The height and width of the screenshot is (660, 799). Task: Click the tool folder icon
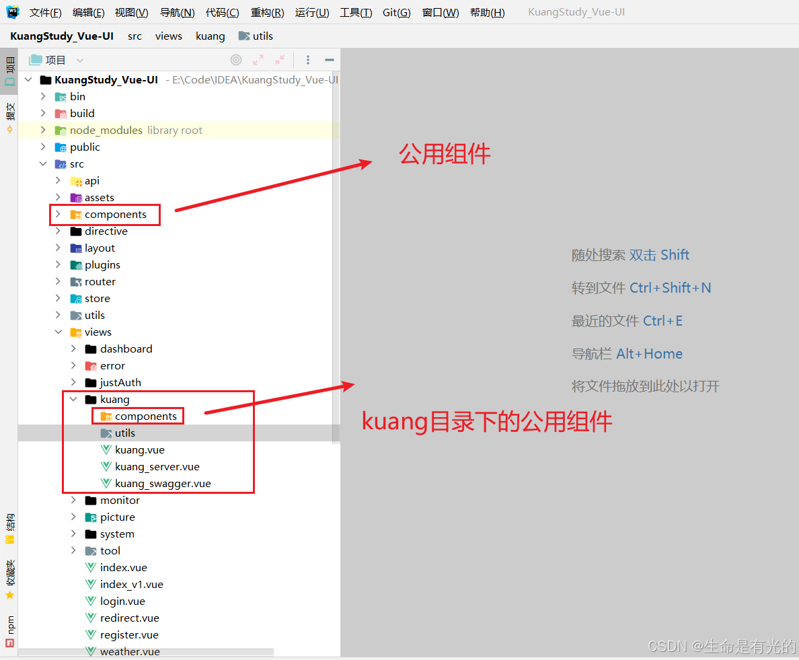pos(91,551)
